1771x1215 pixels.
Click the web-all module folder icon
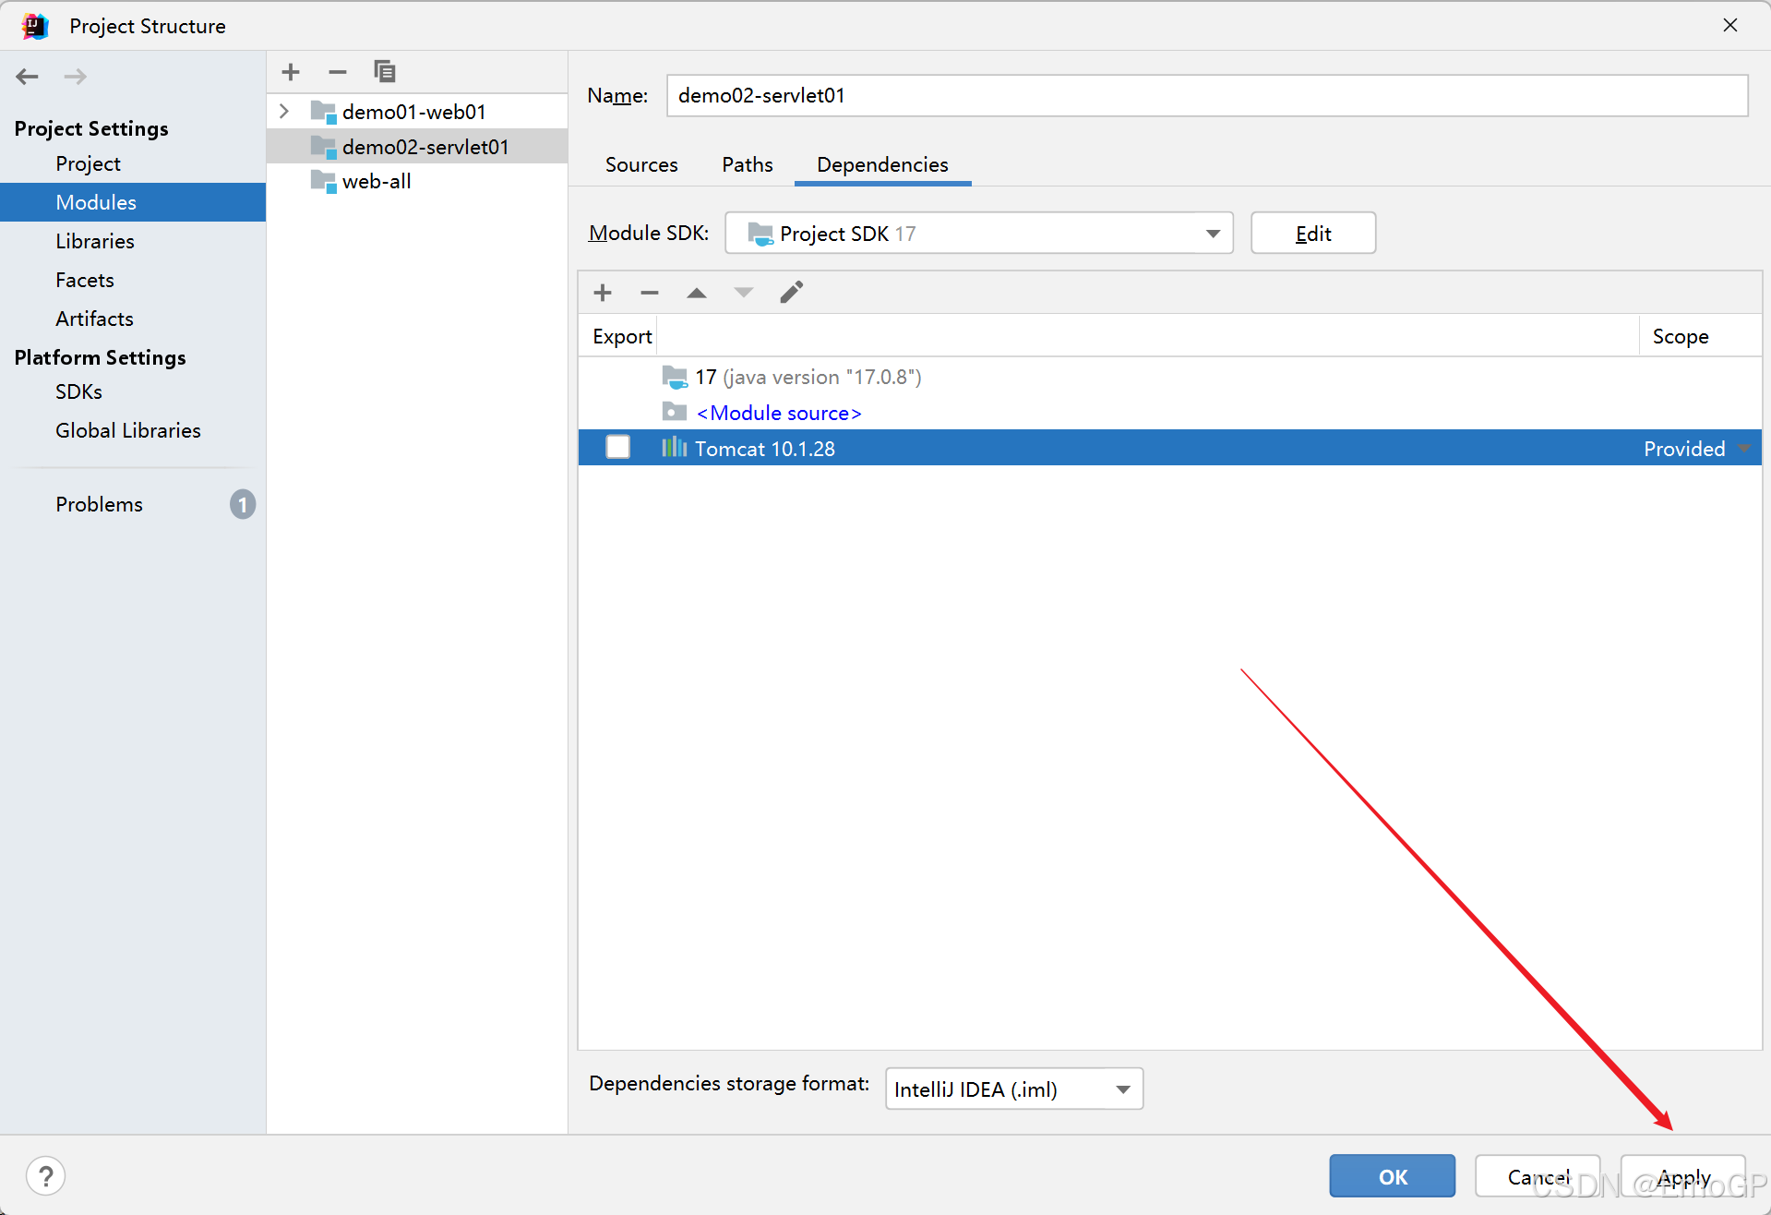pos(323,181)
